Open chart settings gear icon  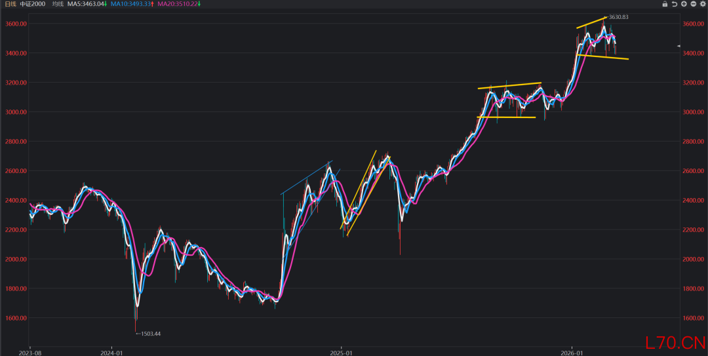[x=703, y=4]
